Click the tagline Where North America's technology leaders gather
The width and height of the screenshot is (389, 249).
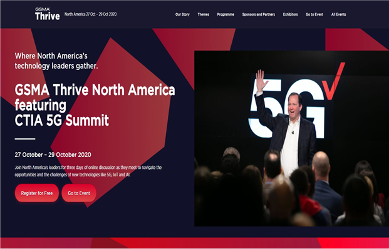tap(56, 61)
